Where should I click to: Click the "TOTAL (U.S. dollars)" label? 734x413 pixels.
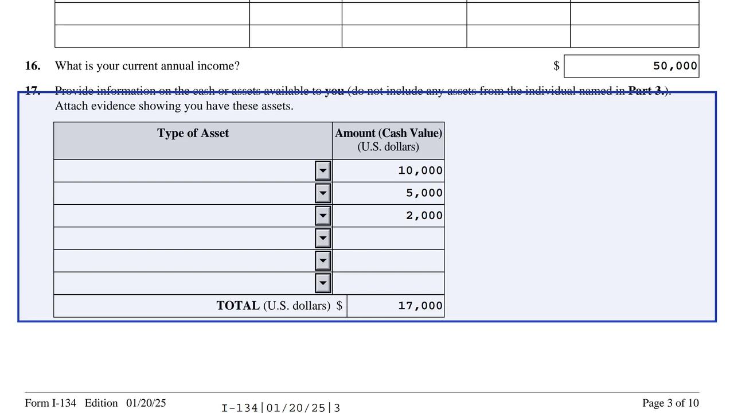click(x=274, y=306)
